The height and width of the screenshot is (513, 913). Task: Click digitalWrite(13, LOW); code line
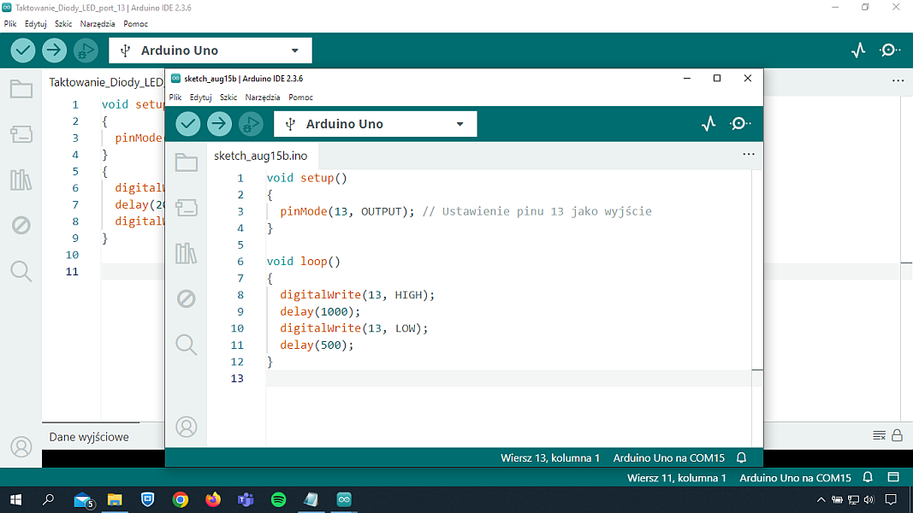click(354, 328)
